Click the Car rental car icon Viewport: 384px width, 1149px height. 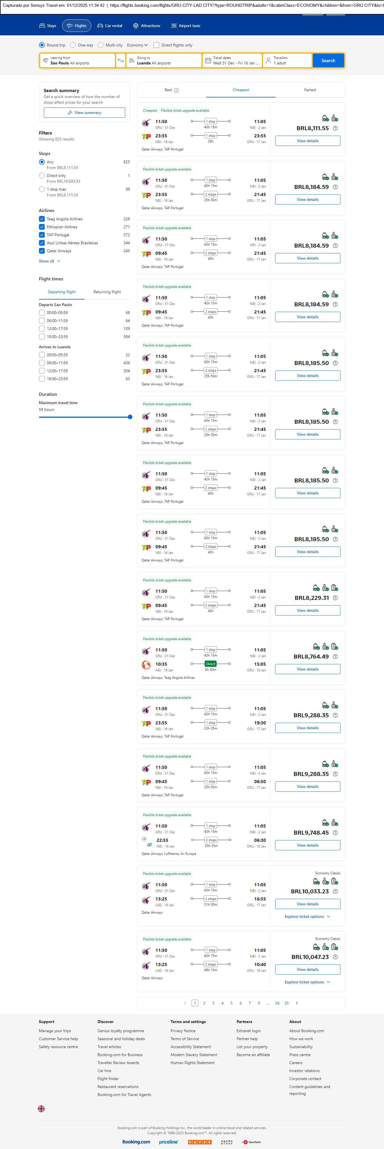tap(100, 26)
